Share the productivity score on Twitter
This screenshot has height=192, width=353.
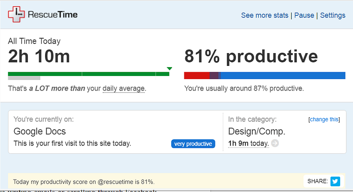pyautogui.click(x=335, y=181)
